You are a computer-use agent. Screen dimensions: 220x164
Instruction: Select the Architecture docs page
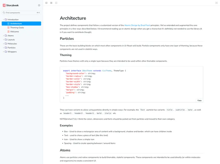coord(16,24)
